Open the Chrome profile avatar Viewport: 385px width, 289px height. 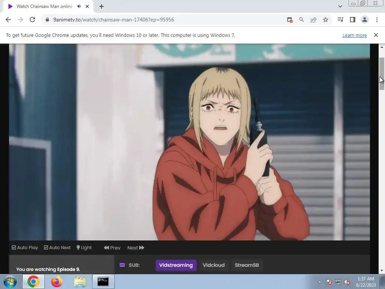(365, 20)
